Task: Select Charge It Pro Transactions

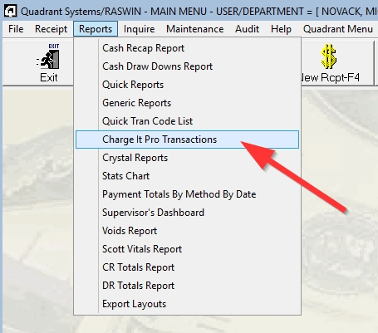Action: point(187,140)
